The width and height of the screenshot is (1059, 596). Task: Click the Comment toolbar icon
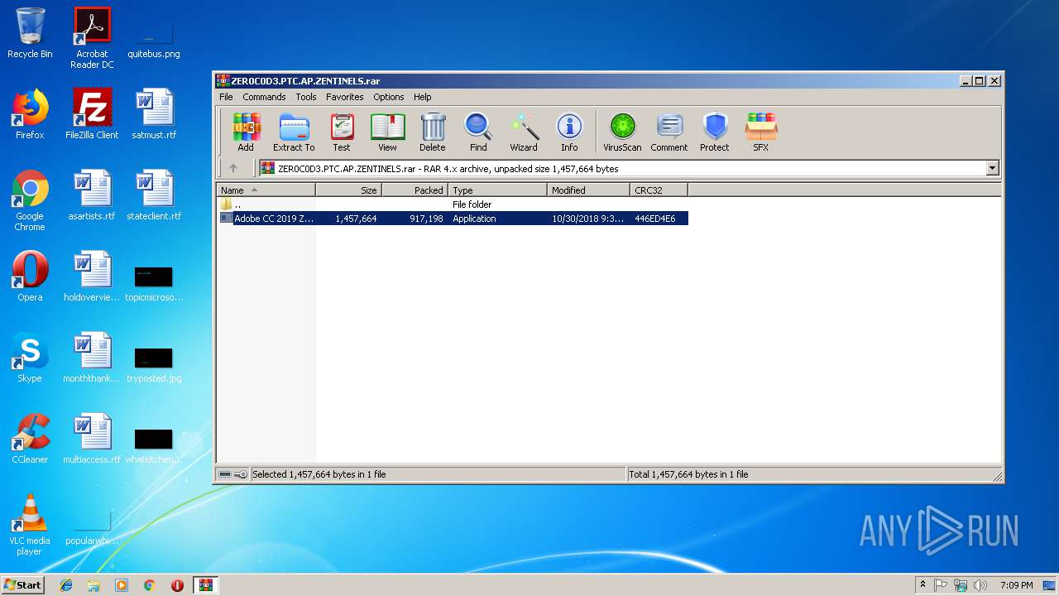click(x=669, y=132)
